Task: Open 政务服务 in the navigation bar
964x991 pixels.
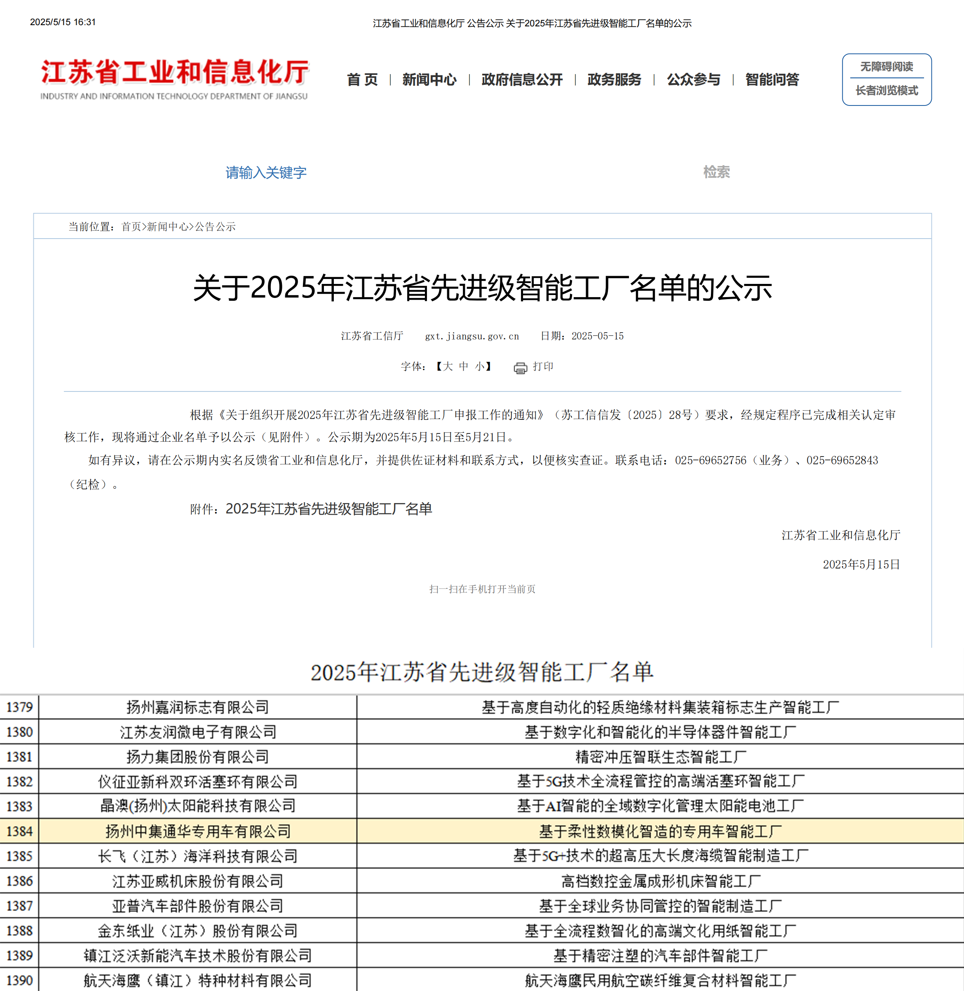Action: (x=614, y=80)
